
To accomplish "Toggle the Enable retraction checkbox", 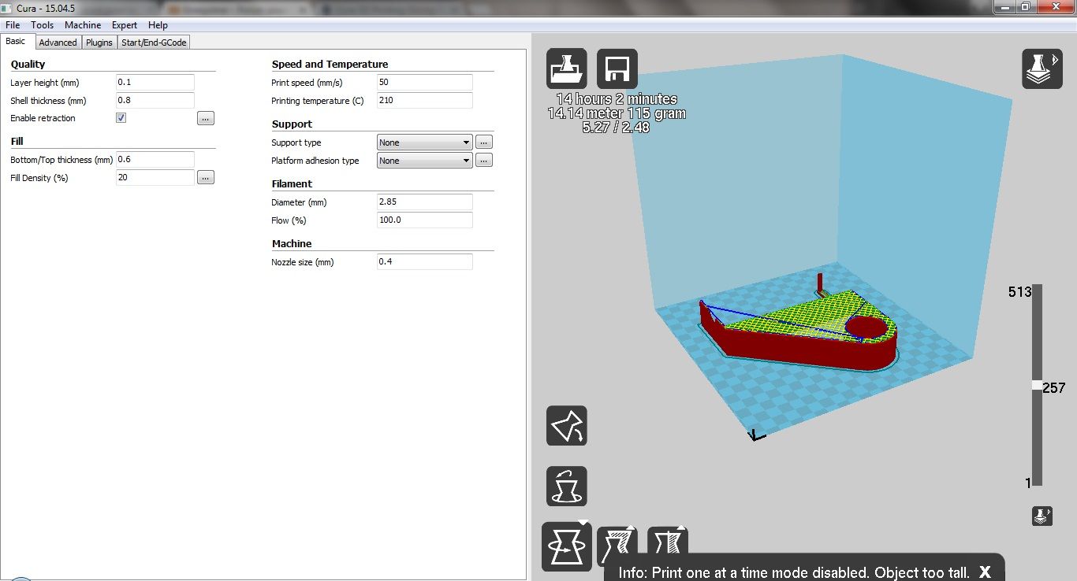I will [121, 118].
